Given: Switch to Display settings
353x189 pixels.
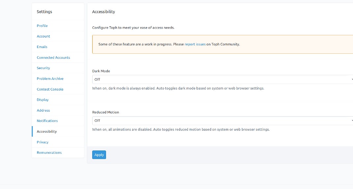Looking at the screenshot, I should pos(43,100).
